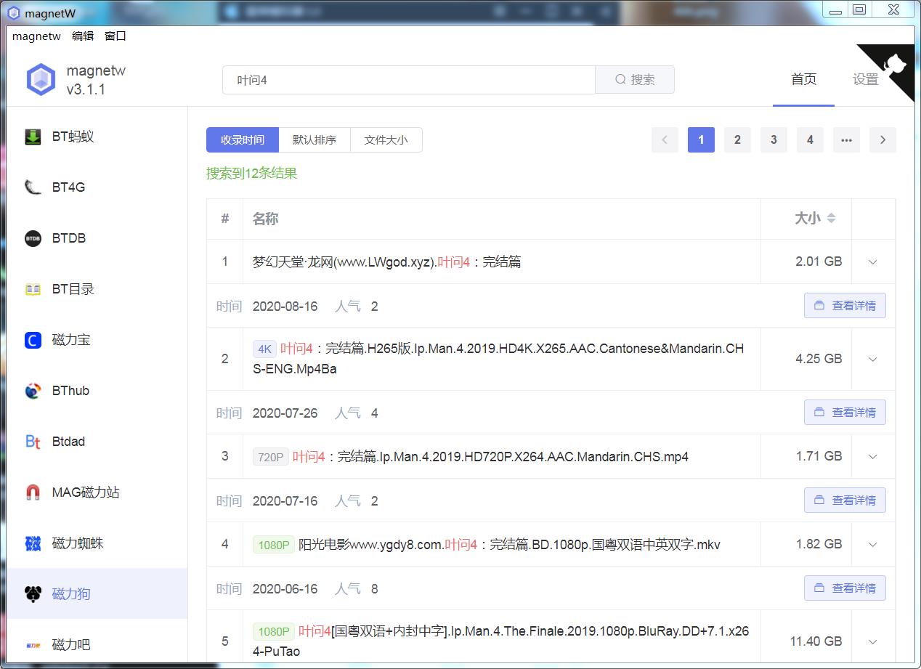
Task: Go to results page 4
Action: (810, 140)
